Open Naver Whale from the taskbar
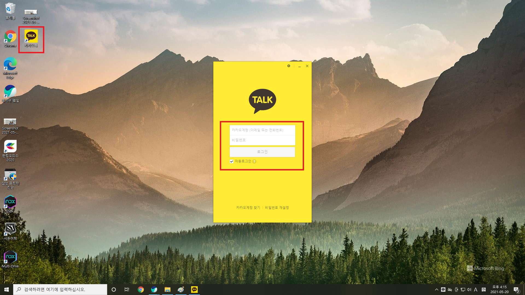This screenshot has width=525, height=295. [x=154, y=290]
